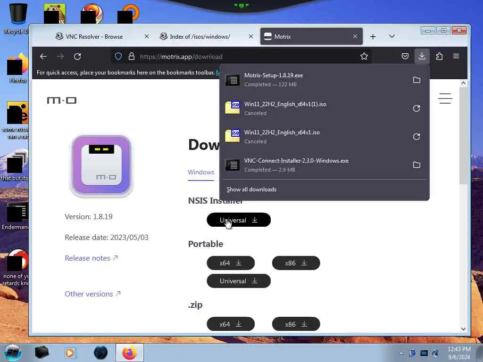This screenshot has width=483, height=362.
Task: Download the Portable x64 build
Action: point(231,263)
